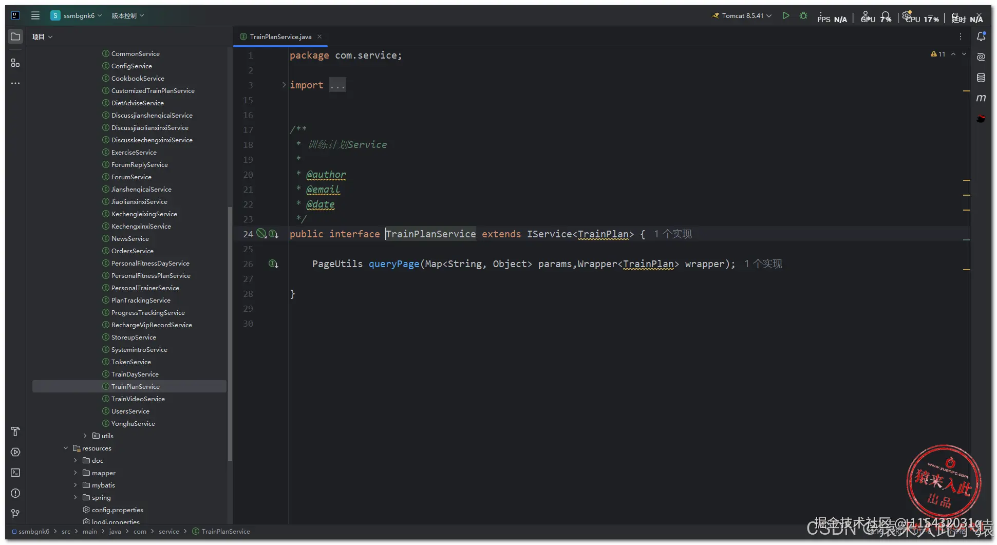Open the 版本控制 dropdown menu
Image resolution: width=997 pixels, height=545 pixels.
[x=127, y=16]
